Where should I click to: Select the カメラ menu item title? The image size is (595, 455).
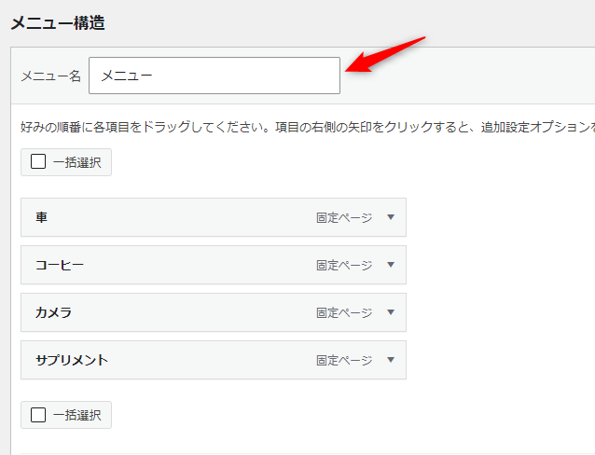coord(54,312)
